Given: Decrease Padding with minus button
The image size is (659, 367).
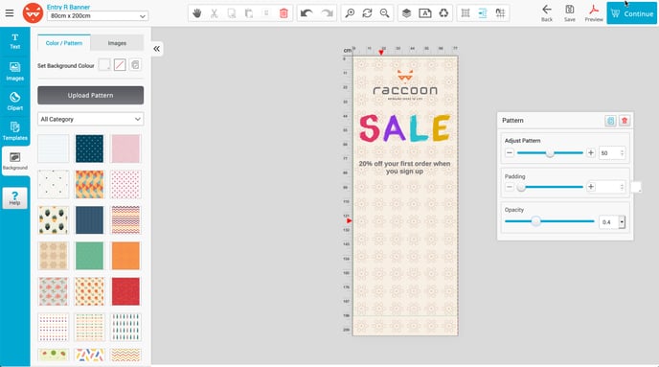Looking at the screenshot, I should point(510,187).
